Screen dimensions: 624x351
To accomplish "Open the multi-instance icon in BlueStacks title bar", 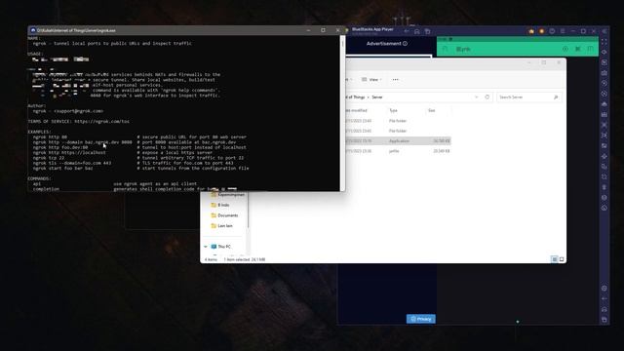I will tap(427, 31).
